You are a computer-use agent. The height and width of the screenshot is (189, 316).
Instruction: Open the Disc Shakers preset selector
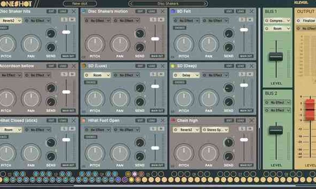[168, 3]
